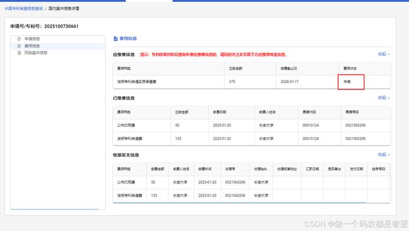
Task: Click the 收据抬头 column header
Action: tap(261, 169)
